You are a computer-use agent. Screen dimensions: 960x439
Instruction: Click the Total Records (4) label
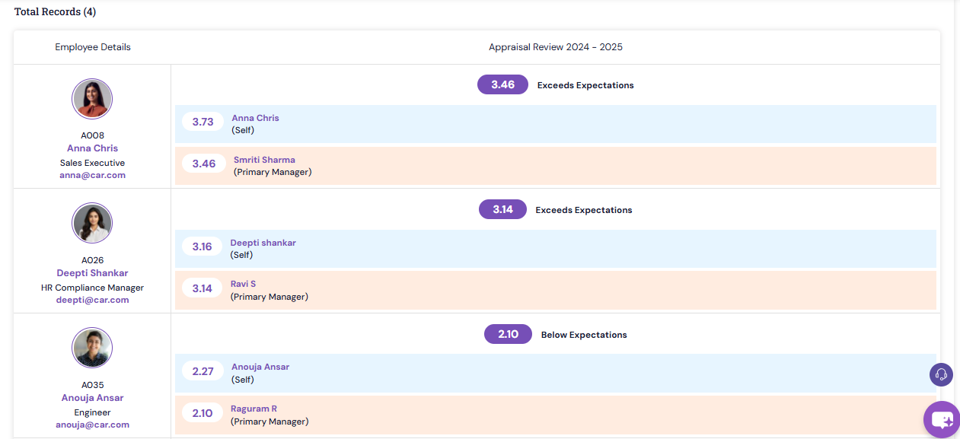(x=56, y=11)
